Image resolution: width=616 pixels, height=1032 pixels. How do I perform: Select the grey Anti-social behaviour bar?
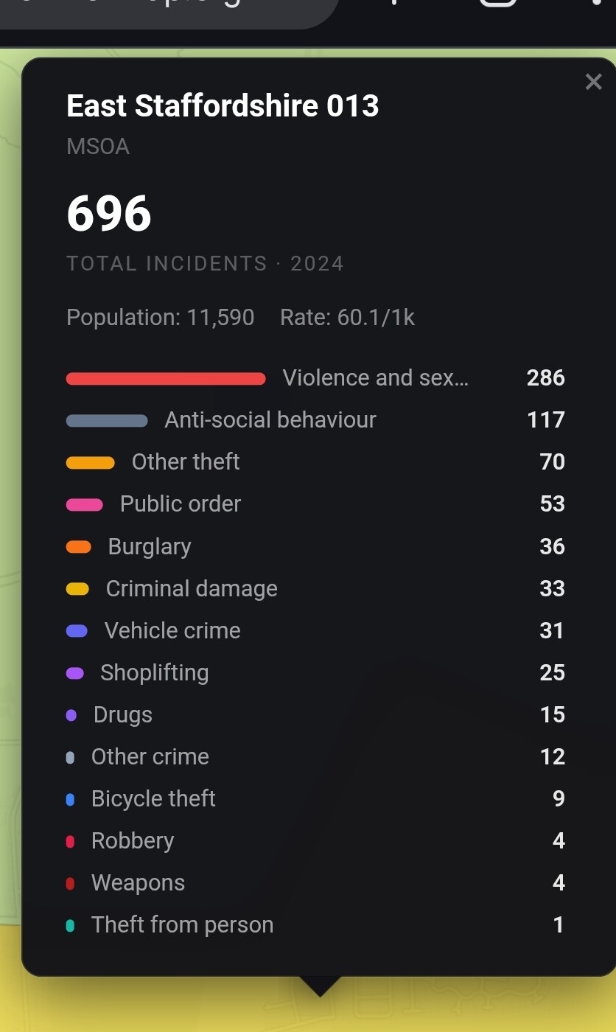[107, 421]
